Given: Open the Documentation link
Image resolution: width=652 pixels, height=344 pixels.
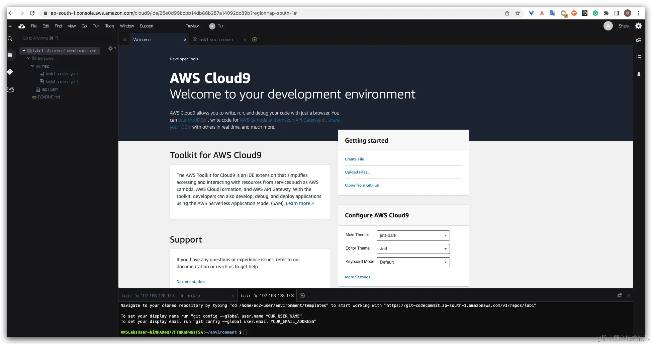Looking at the screenshot, I should tap(190, 282).
